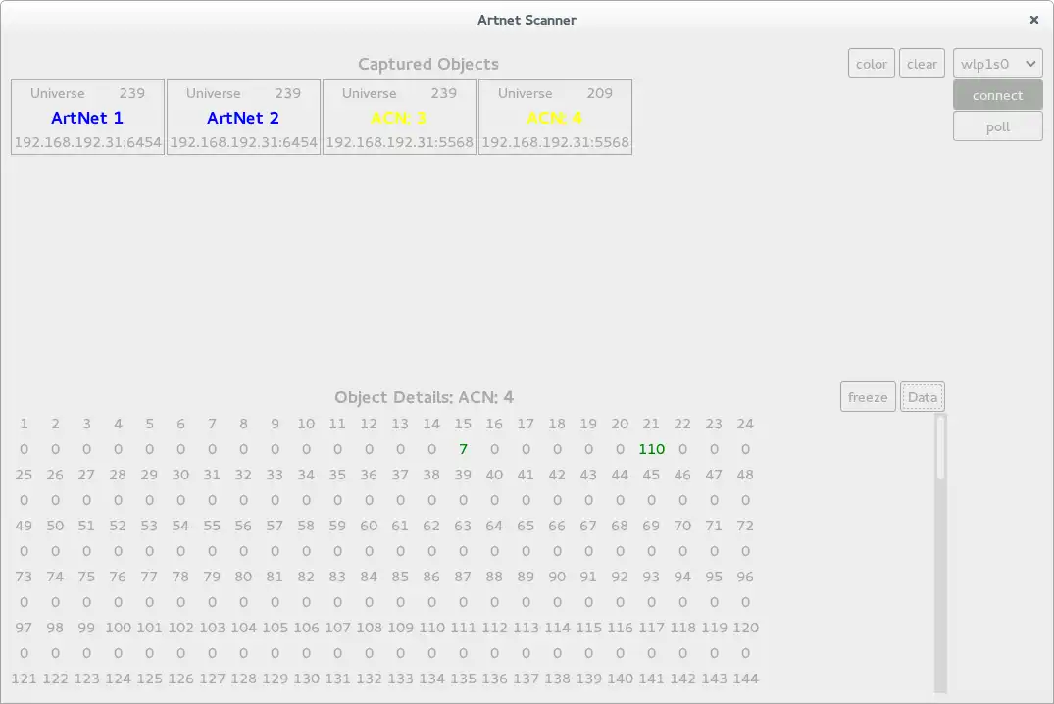This screenshot has height=704, width=1054.
Task: Click the Captured Objects heading
Action: point(428,64)
